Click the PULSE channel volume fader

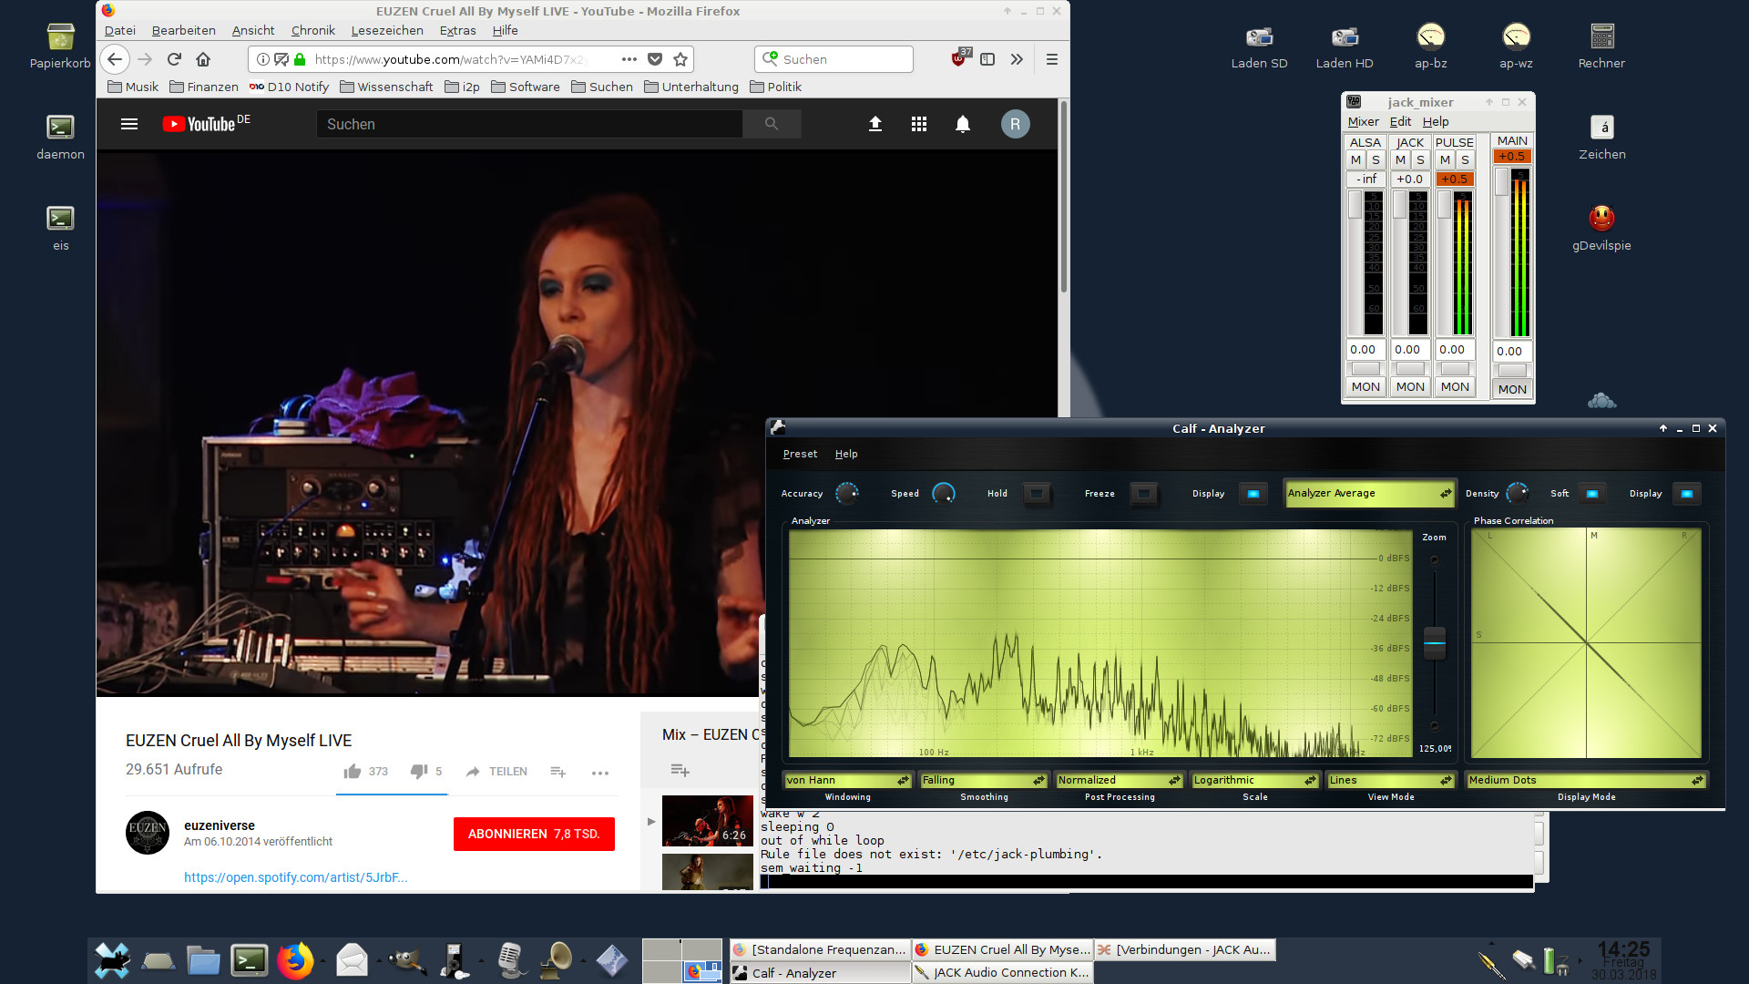[x=1445, y=204]
